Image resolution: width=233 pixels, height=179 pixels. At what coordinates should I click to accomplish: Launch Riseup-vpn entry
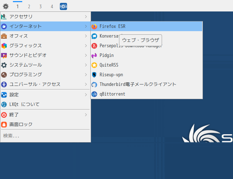pos(147,75)
